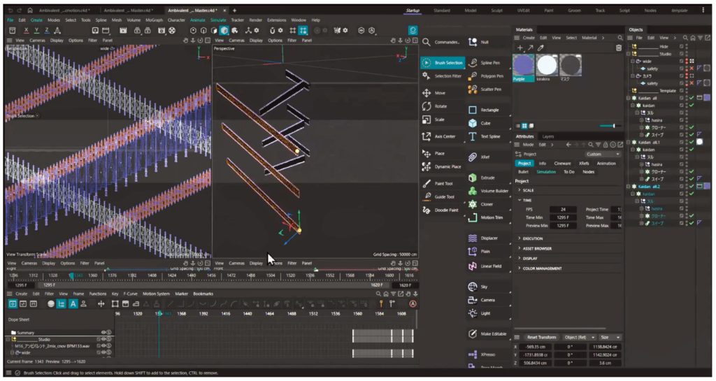
Task: Open the Render menu
Action: click(256, 20)
